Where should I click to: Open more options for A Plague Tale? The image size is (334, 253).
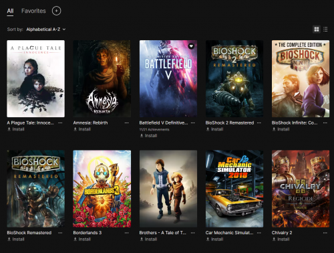60,123
